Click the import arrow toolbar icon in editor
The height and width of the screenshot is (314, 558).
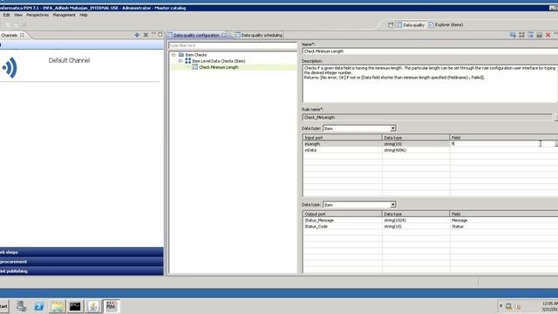531,35
